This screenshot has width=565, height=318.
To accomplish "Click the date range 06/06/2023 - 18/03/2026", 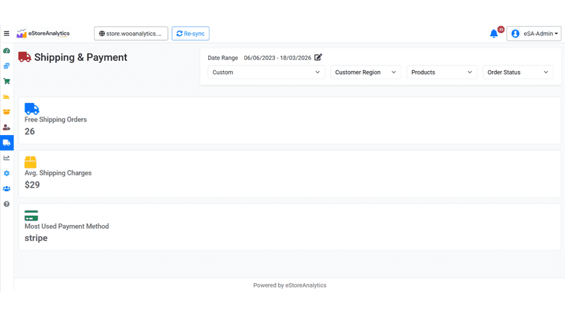I will coord(278,58).
